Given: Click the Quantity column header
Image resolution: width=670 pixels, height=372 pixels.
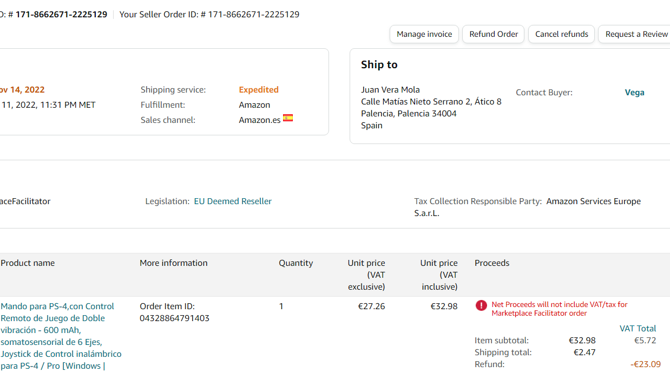Looking at the screenshot, I should [x=295, y=263].
